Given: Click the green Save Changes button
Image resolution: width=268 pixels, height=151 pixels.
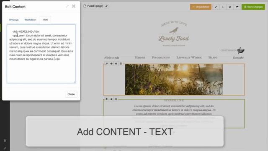Looking at the screenshot, I should pyautogui.click(x=253, y=7).
